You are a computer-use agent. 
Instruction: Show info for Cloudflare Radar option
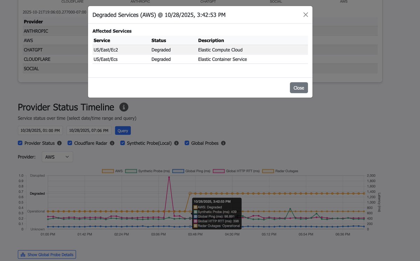click(x=112, y=143)
